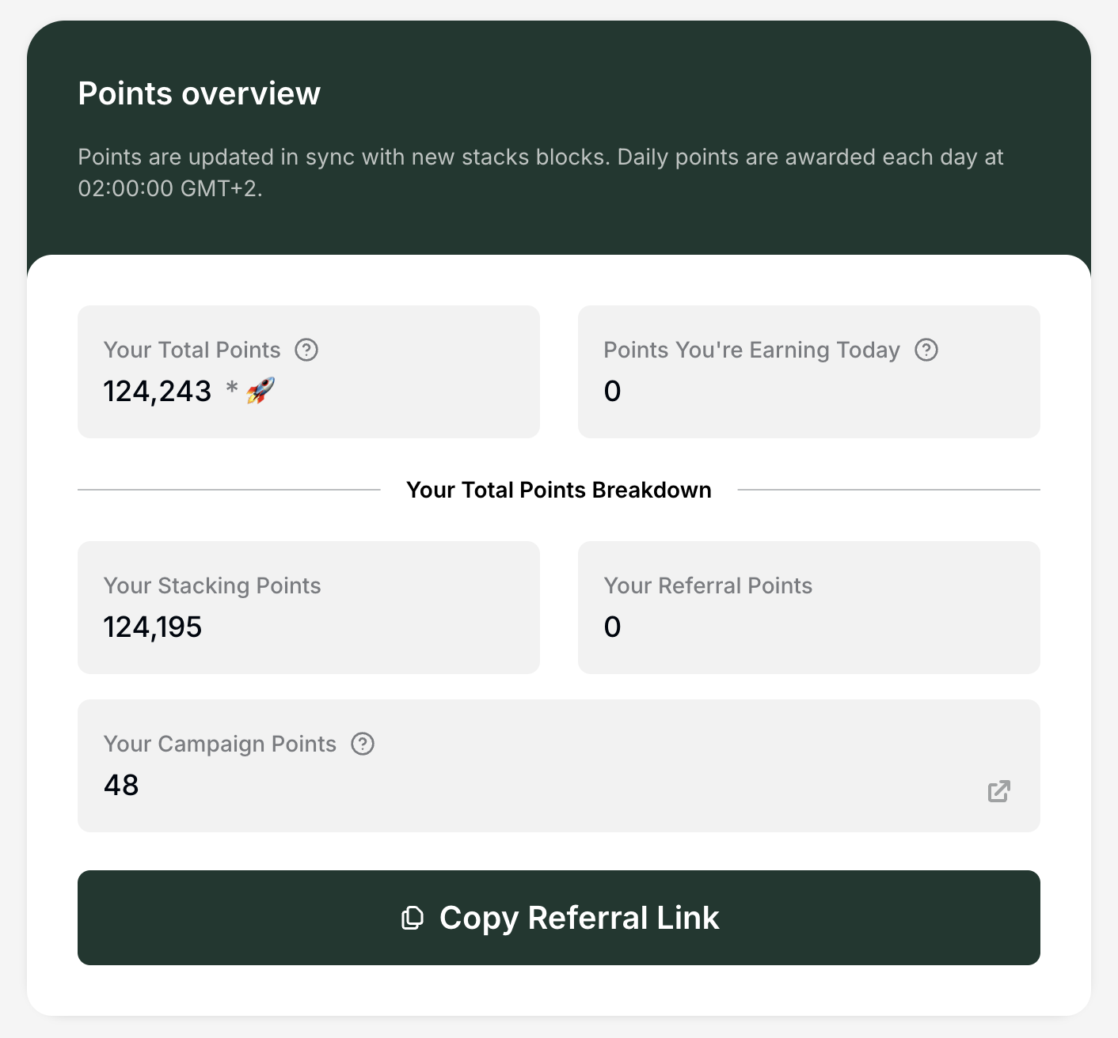Click the copy icon on the referral button
Image resolution: width=1118 pixels, height=1038 pixels.
pos(413,918)
